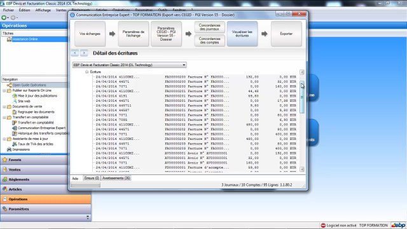Click the entries list scroll-up arrow
The height and width of the screenshot is (229, 407).
tap(302, 72)
